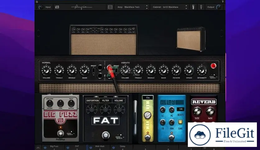Click previous cabinet chevron on right side
Viewport: 260px width, 150px height.
tap(222, 31)
